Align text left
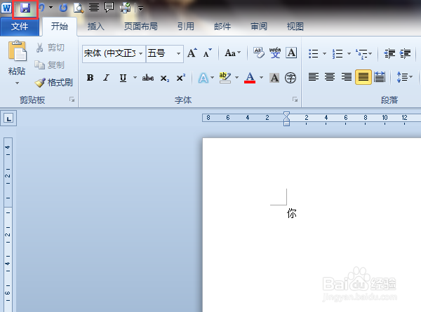Screen dimensions: 421x312 tap(314, 77)
